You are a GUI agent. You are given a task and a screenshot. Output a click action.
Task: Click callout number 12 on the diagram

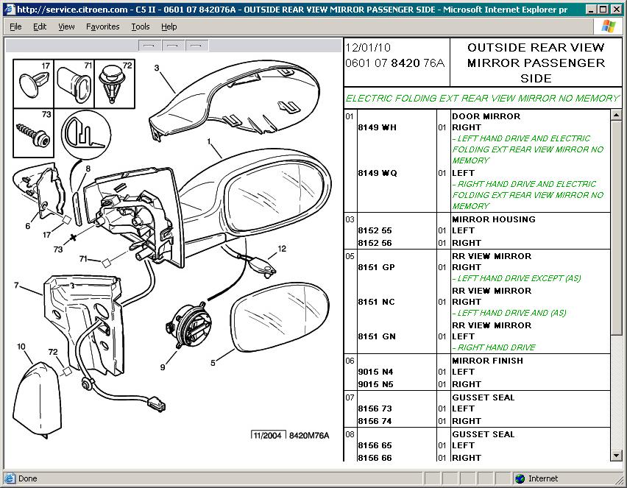point(282,249)
